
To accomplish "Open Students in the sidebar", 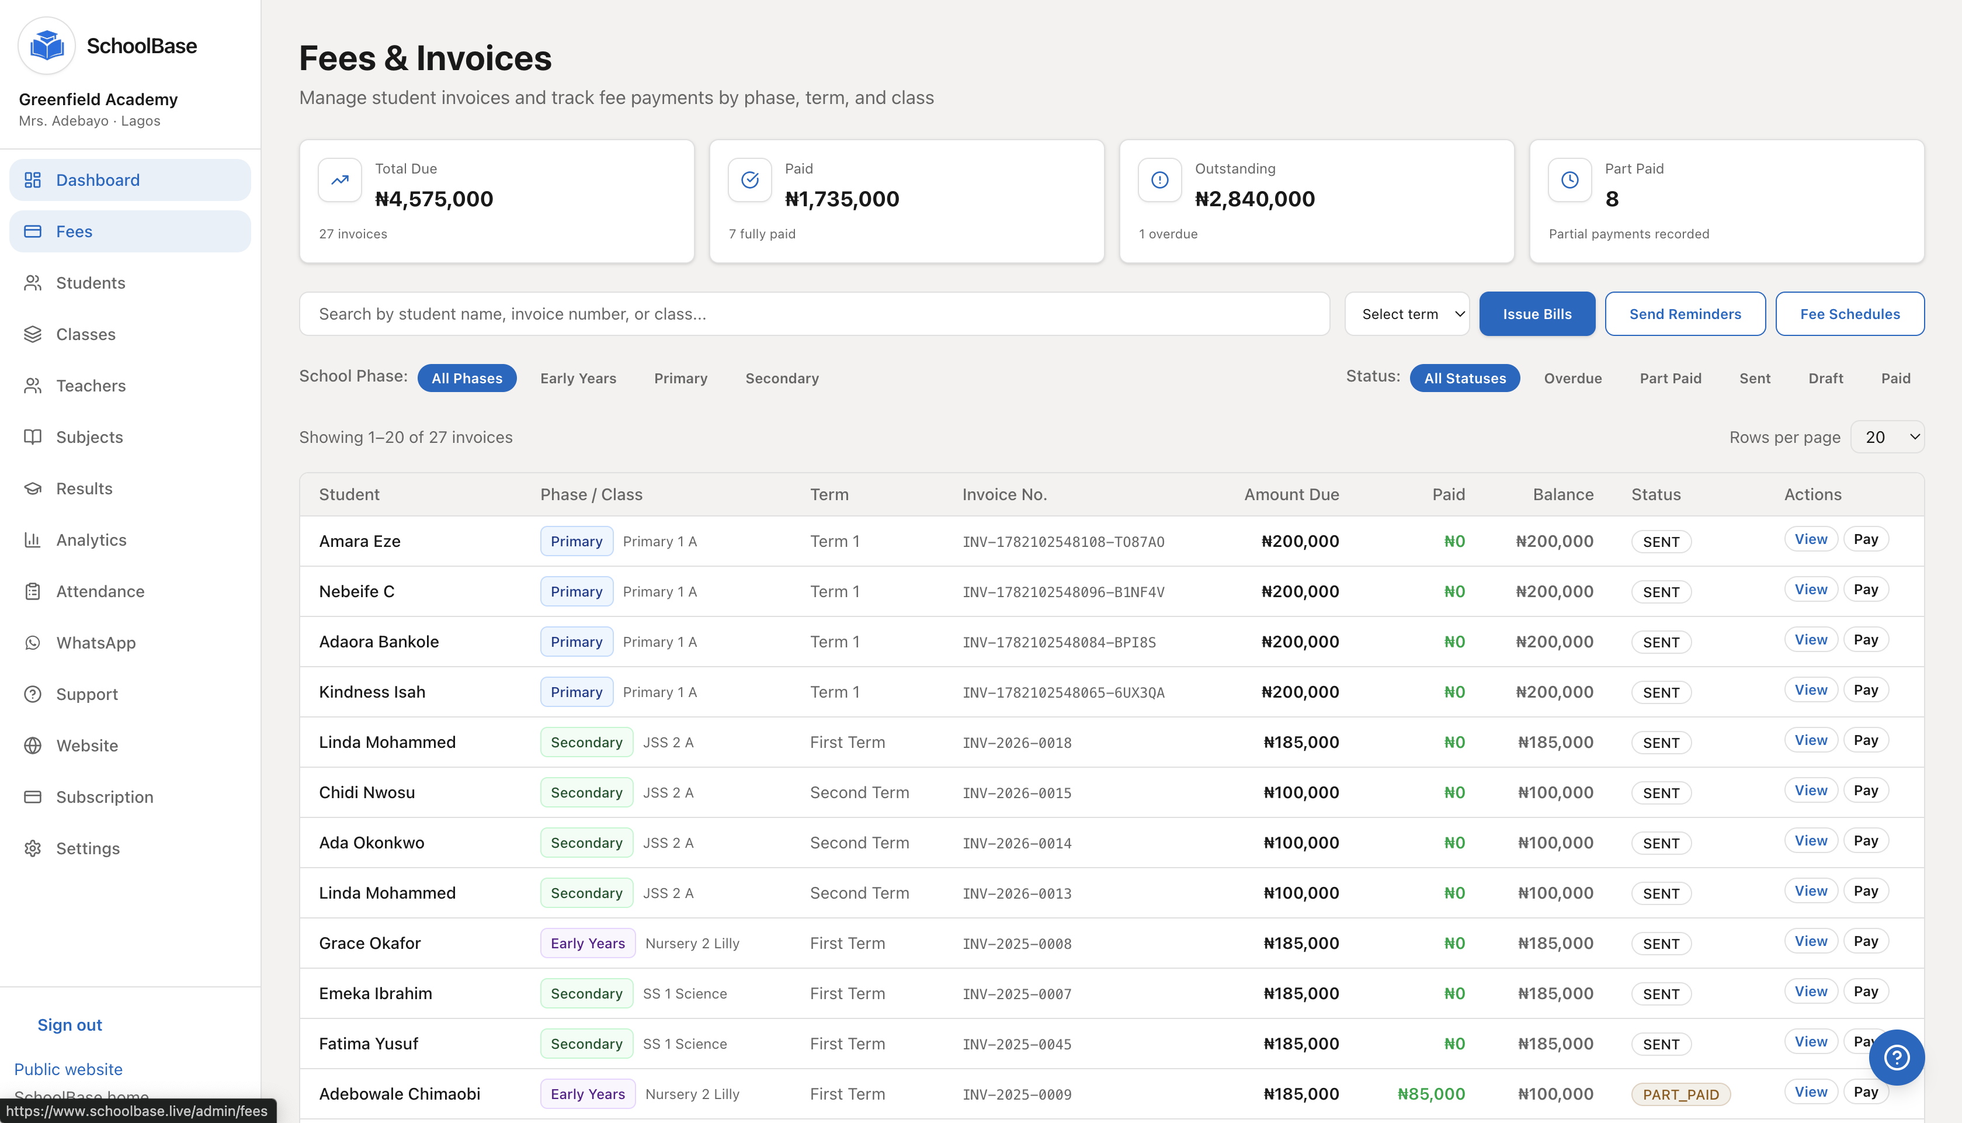I will point(130,283).
